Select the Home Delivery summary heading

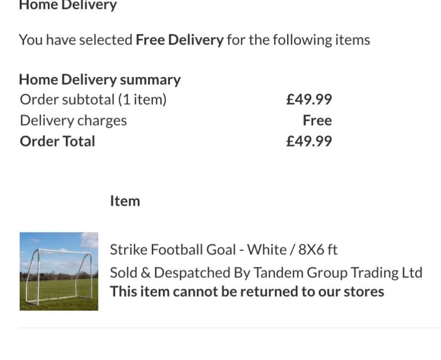tap(100, 80)
